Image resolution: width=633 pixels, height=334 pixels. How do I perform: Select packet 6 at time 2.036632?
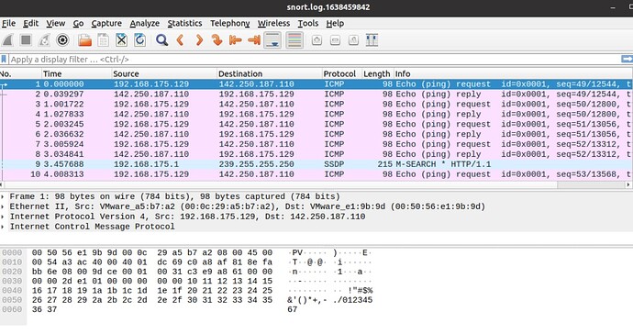(316, 134)
